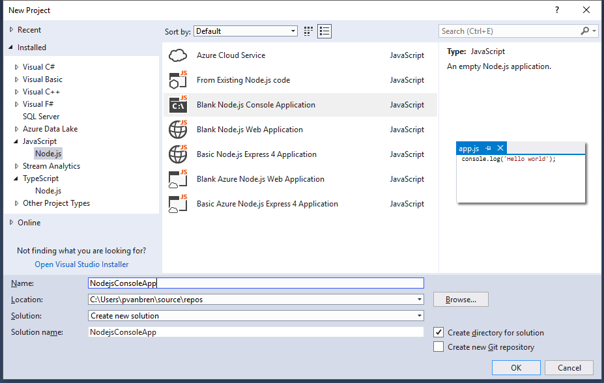Open the Sort by Default dropdown
Viewport: 604px width, 383px height.
click(246, 31)
